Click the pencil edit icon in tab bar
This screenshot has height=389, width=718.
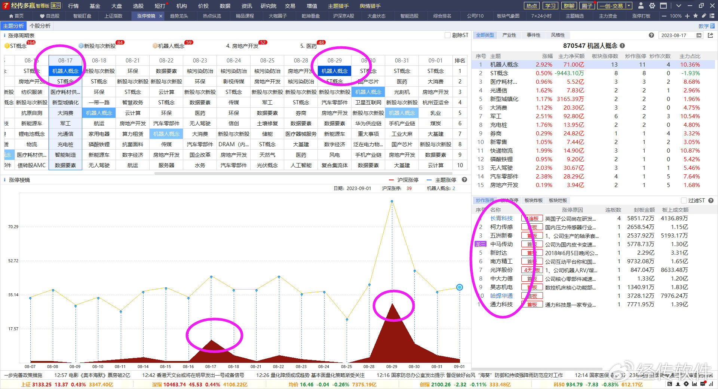704,16
